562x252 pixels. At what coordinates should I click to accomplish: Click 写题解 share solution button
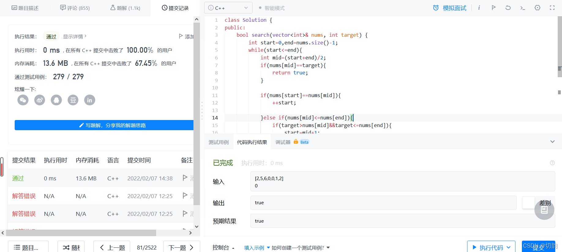tap(104, 125)
